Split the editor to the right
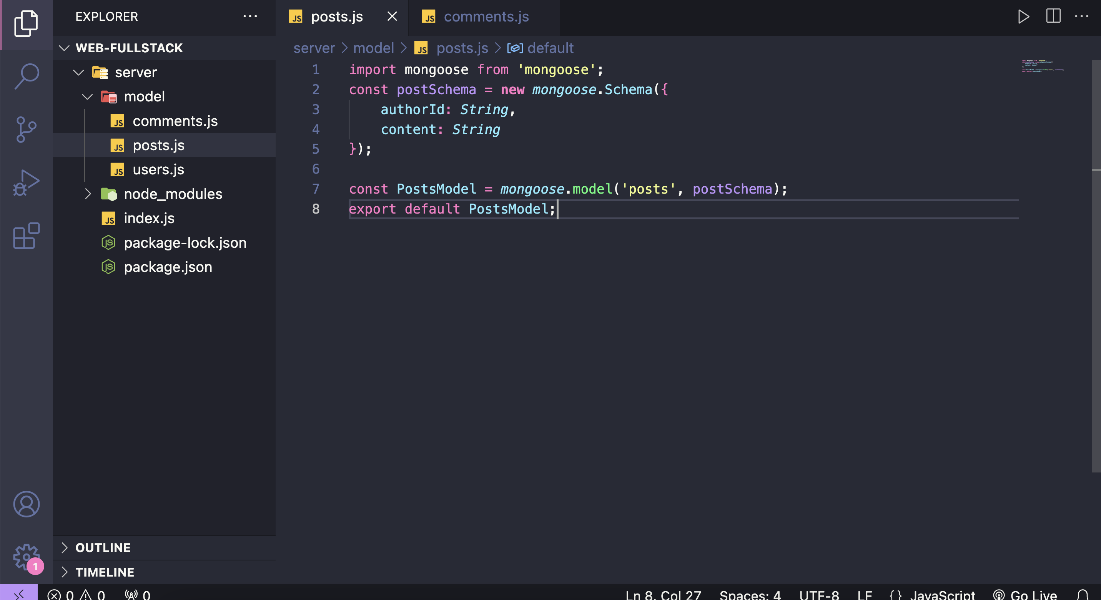This screenshot has height=600, width=1101. [x=1053, y=17]
